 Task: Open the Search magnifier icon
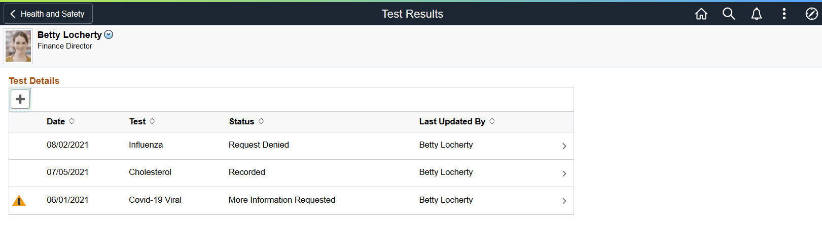click(729, 14)
